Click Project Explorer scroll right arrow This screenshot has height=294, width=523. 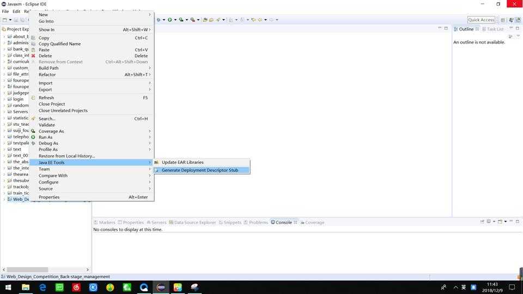tap(87, 269)
